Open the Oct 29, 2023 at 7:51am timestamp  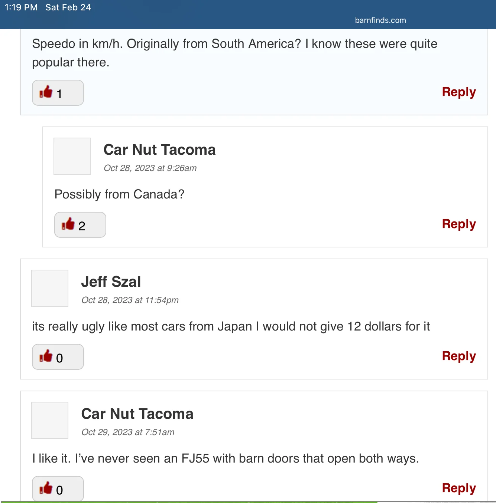128,432
